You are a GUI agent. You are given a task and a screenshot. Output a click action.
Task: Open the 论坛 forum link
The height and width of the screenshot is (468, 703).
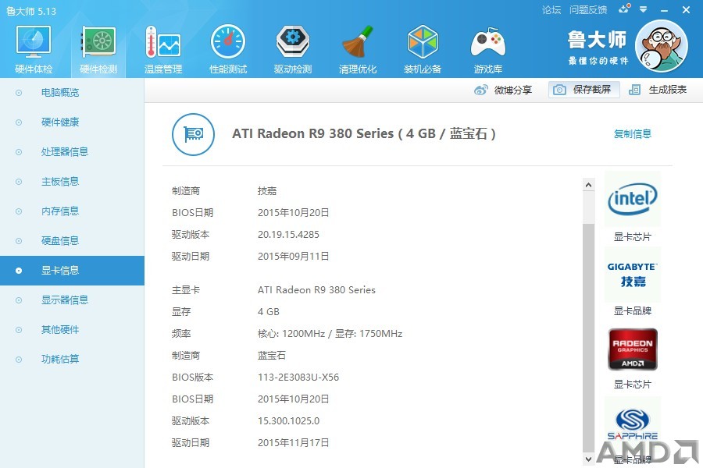[551, 10]
